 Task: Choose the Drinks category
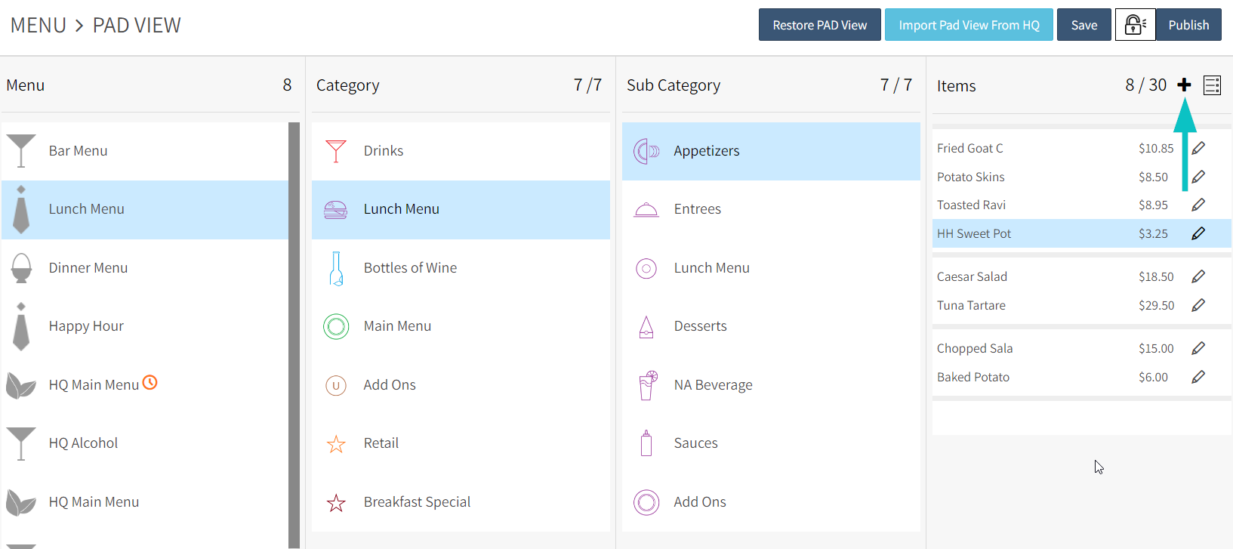tap(384, 151)
